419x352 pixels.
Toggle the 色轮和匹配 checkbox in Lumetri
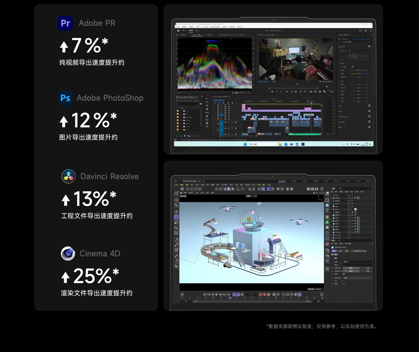(x=369, y=116)
